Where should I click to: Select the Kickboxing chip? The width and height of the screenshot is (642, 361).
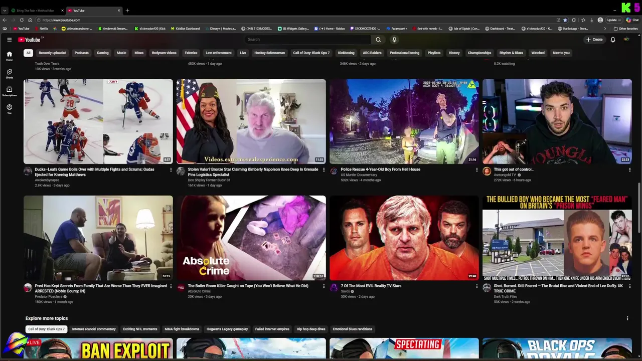click(x=346, y=53)
